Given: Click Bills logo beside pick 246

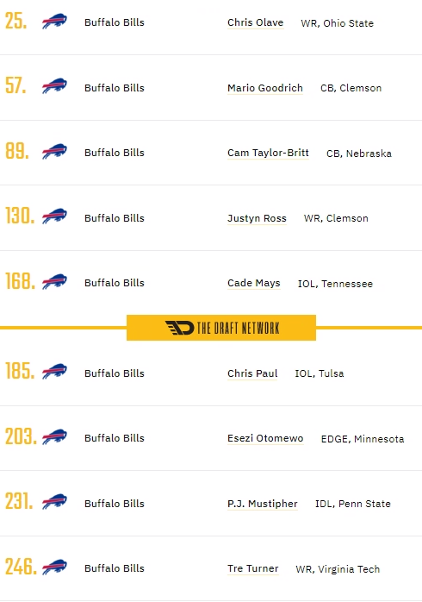Looking at the screenshot, I should [54, 567].
